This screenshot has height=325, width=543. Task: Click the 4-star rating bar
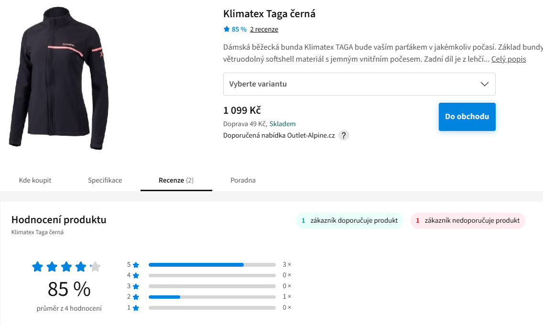point(212,275)
